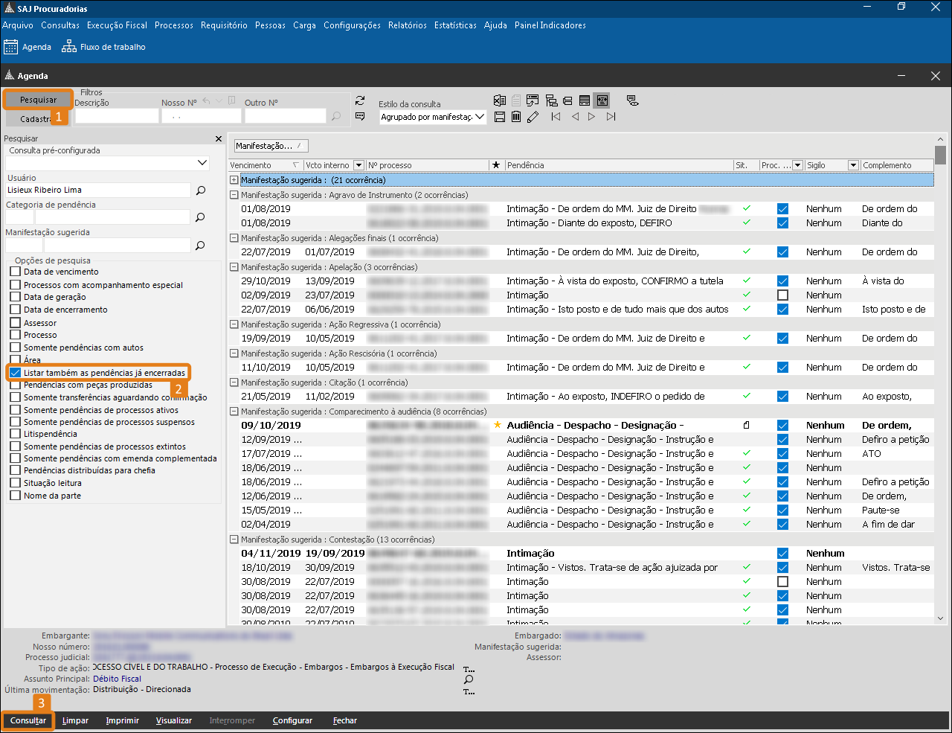The image size is (952, 733).
Task: Open the Consultas menu
Action: [60, 25]
